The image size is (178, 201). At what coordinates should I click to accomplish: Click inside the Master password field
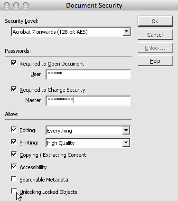88,101
